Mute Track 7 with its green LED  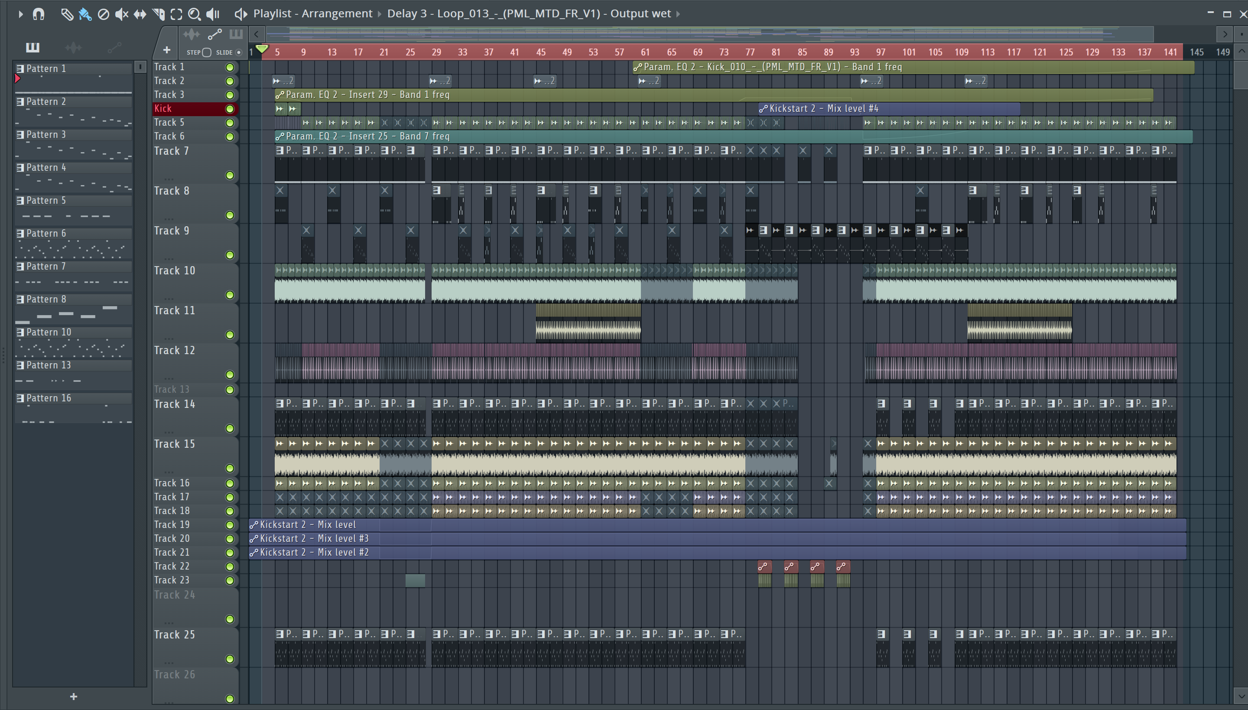pos(230,175)
